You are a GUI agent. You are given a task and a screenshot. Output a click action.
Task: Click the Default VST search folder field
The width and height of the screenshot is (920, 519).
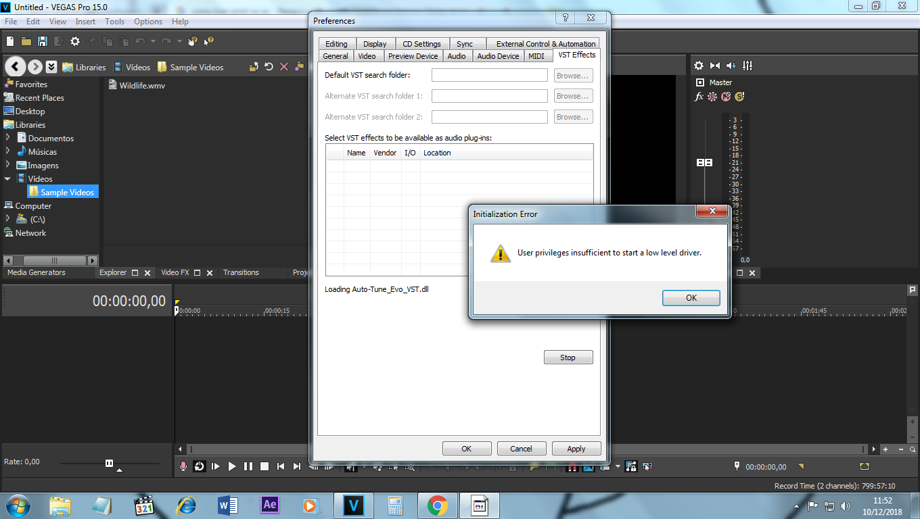click(490, 75)
